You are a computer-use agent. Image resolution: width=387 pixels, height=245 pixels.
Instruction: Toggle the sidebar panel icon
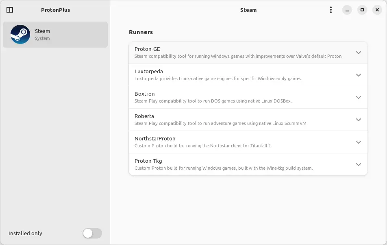[10, 10]
